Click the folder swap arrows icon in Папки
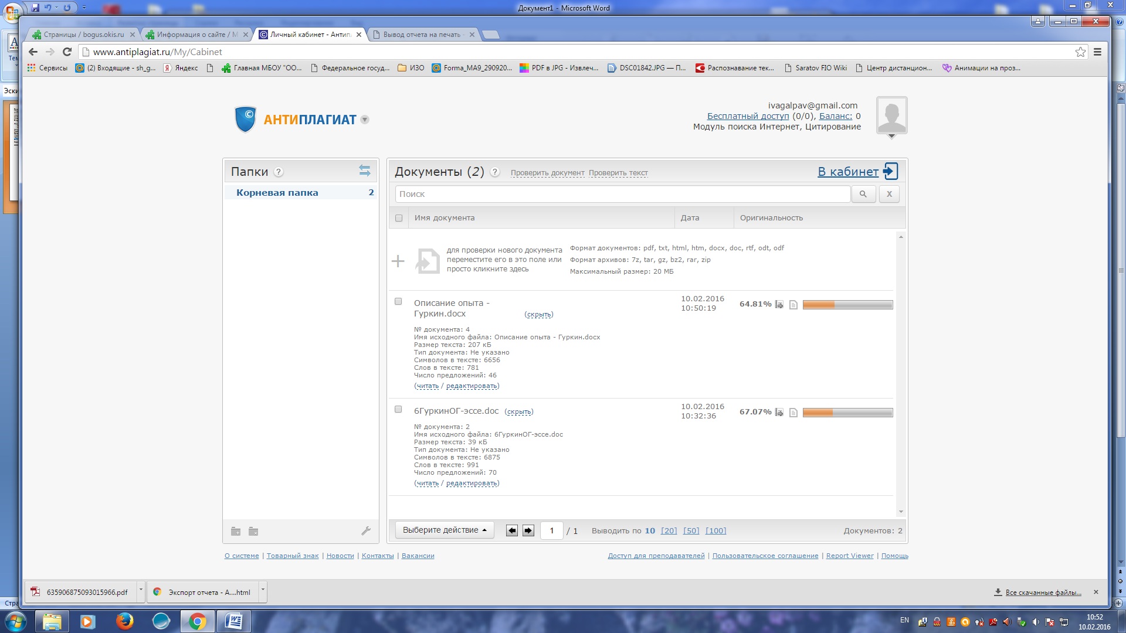The width and height of the screenshot is (1126, 633). (x=365, y=171)
